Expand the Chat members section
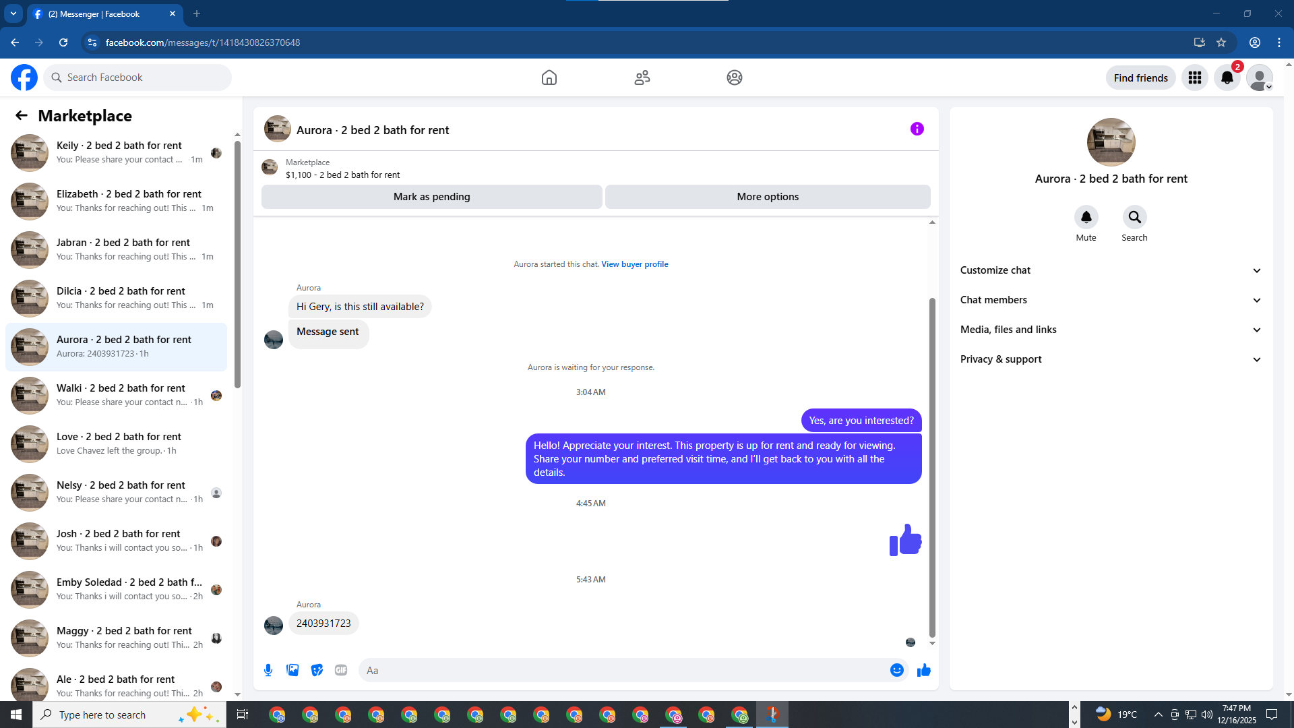This screenshot has width=1294, height=728. pos(1111,300)
